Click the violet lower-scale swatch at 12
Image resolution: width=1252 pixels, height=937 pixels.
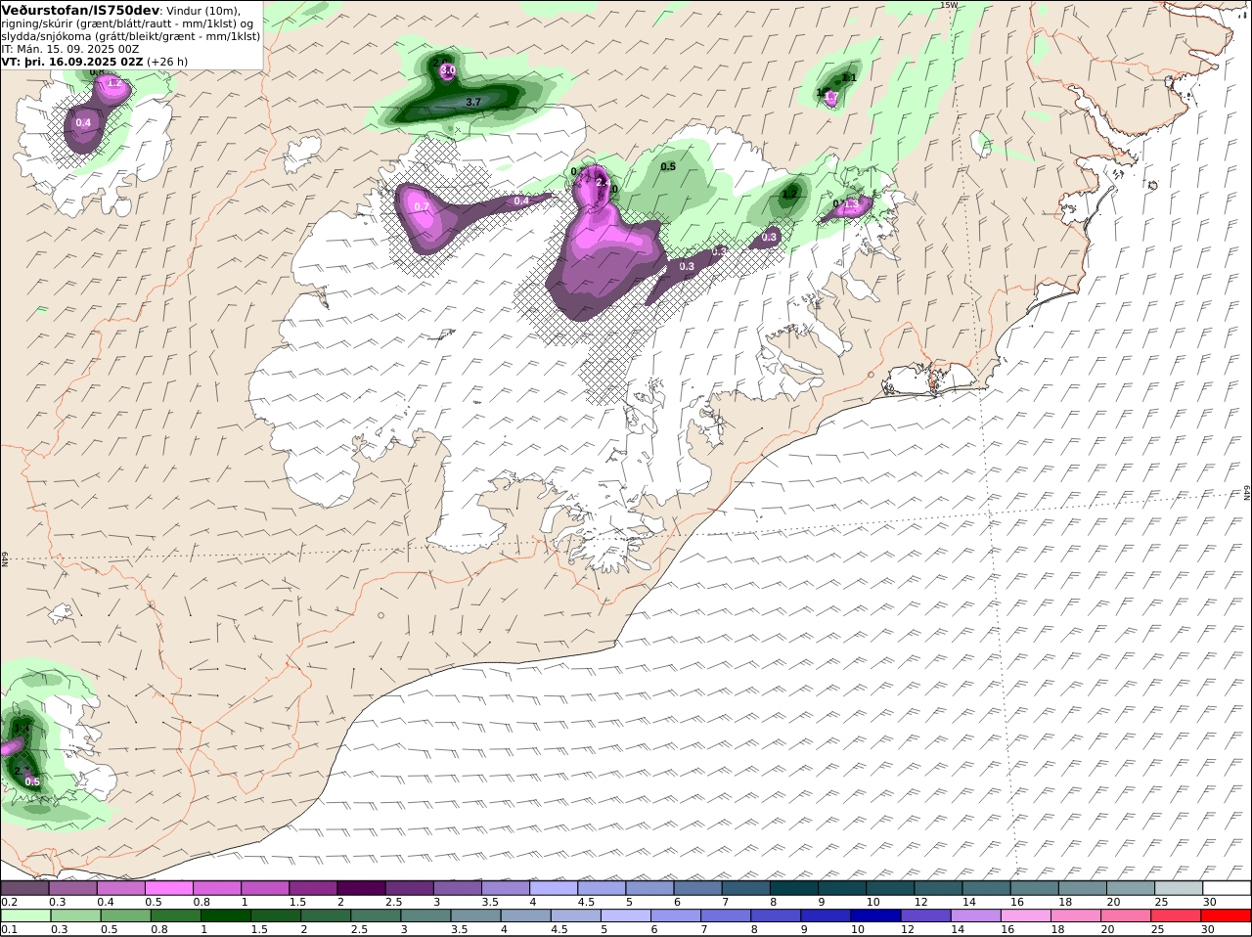click(x=926, y=915)
